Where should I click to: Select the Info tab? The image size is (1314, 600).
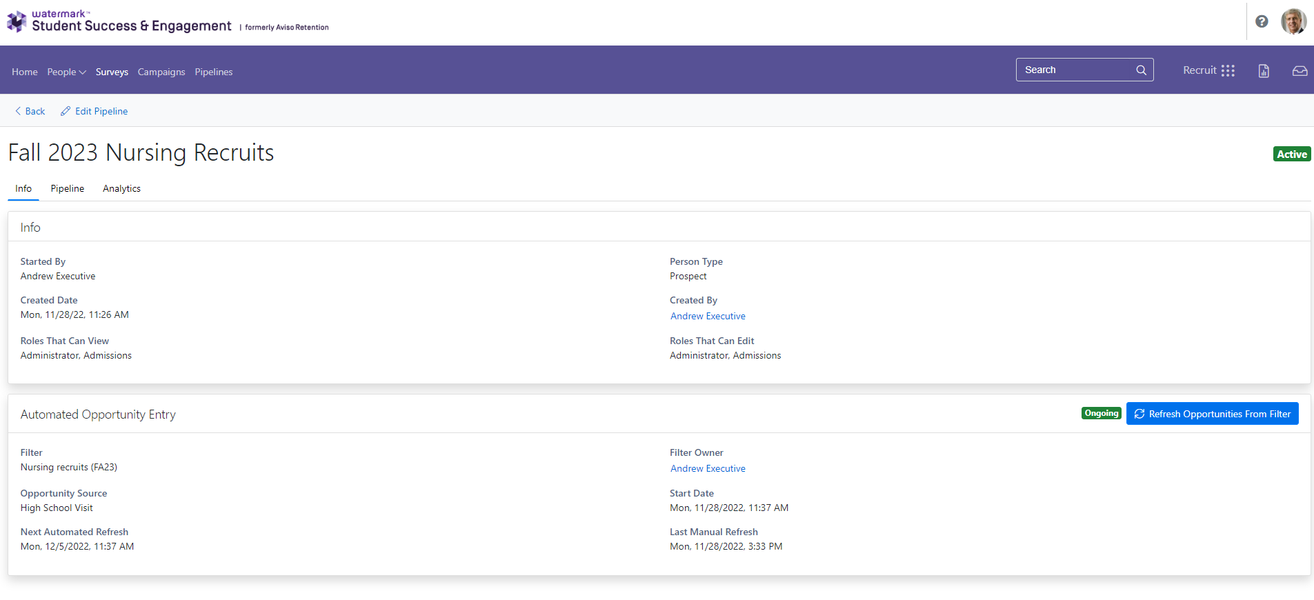[x=23, y=188]
